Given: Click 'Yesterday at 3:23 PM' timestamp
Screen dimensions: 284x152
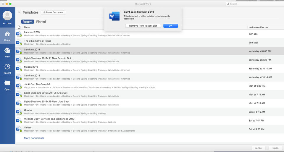Looking at the screenshot, I should (260, 60).
